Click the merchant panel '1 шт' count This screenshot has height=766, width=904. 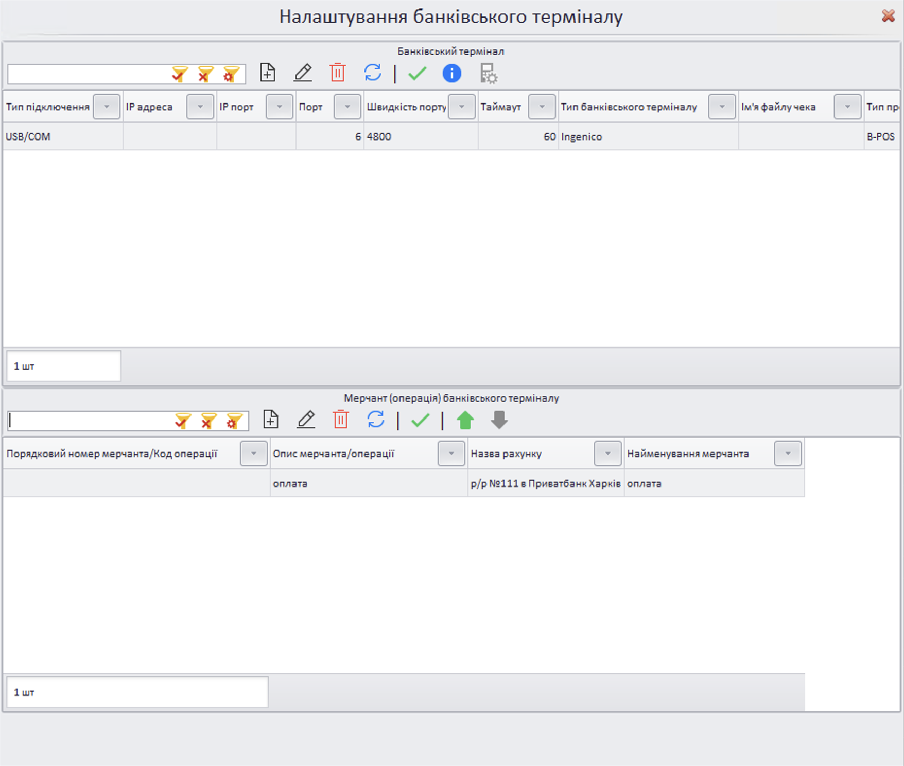[137, 692]
